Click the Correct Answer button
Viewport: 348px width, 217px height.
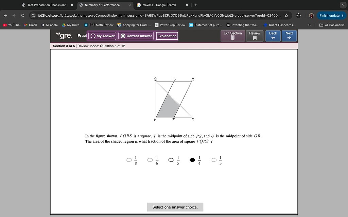pos(136,35)
